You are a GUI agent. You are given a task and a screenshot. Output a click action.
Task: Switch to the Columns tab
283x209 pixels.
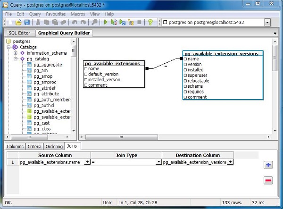point(15,146)
